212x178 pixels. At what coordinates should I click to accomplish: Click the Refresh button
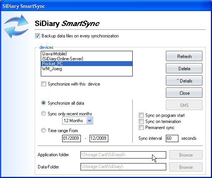184,56
